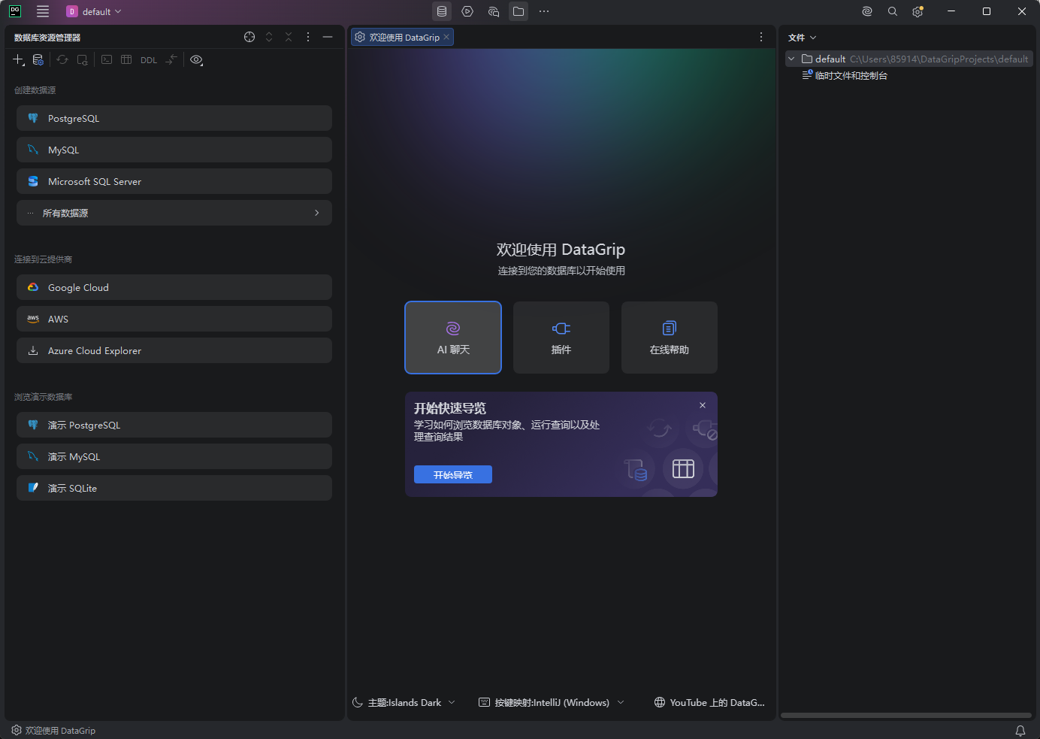1040x739 pixels.
Task: Open the 插件 plugins card
Action: [x=561, y=338]
